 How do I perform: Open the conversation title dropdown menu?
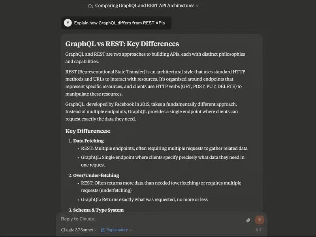145,6
